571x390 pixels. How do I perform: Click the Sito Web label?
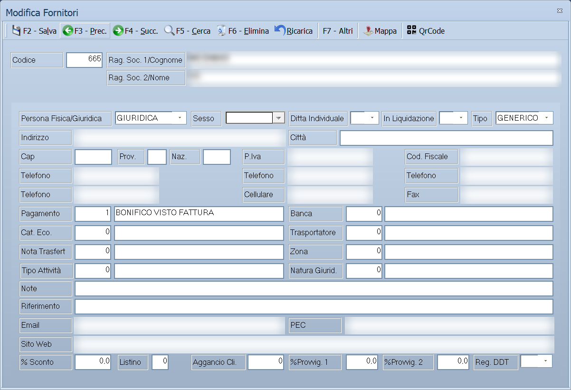[x=46, y=344]
